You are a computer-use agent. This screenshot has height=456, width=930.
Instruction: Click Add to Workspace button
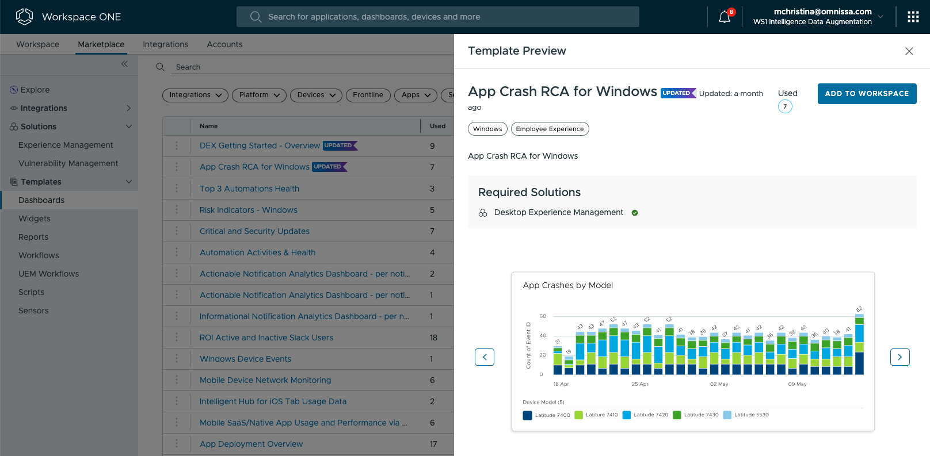point(867,94)
